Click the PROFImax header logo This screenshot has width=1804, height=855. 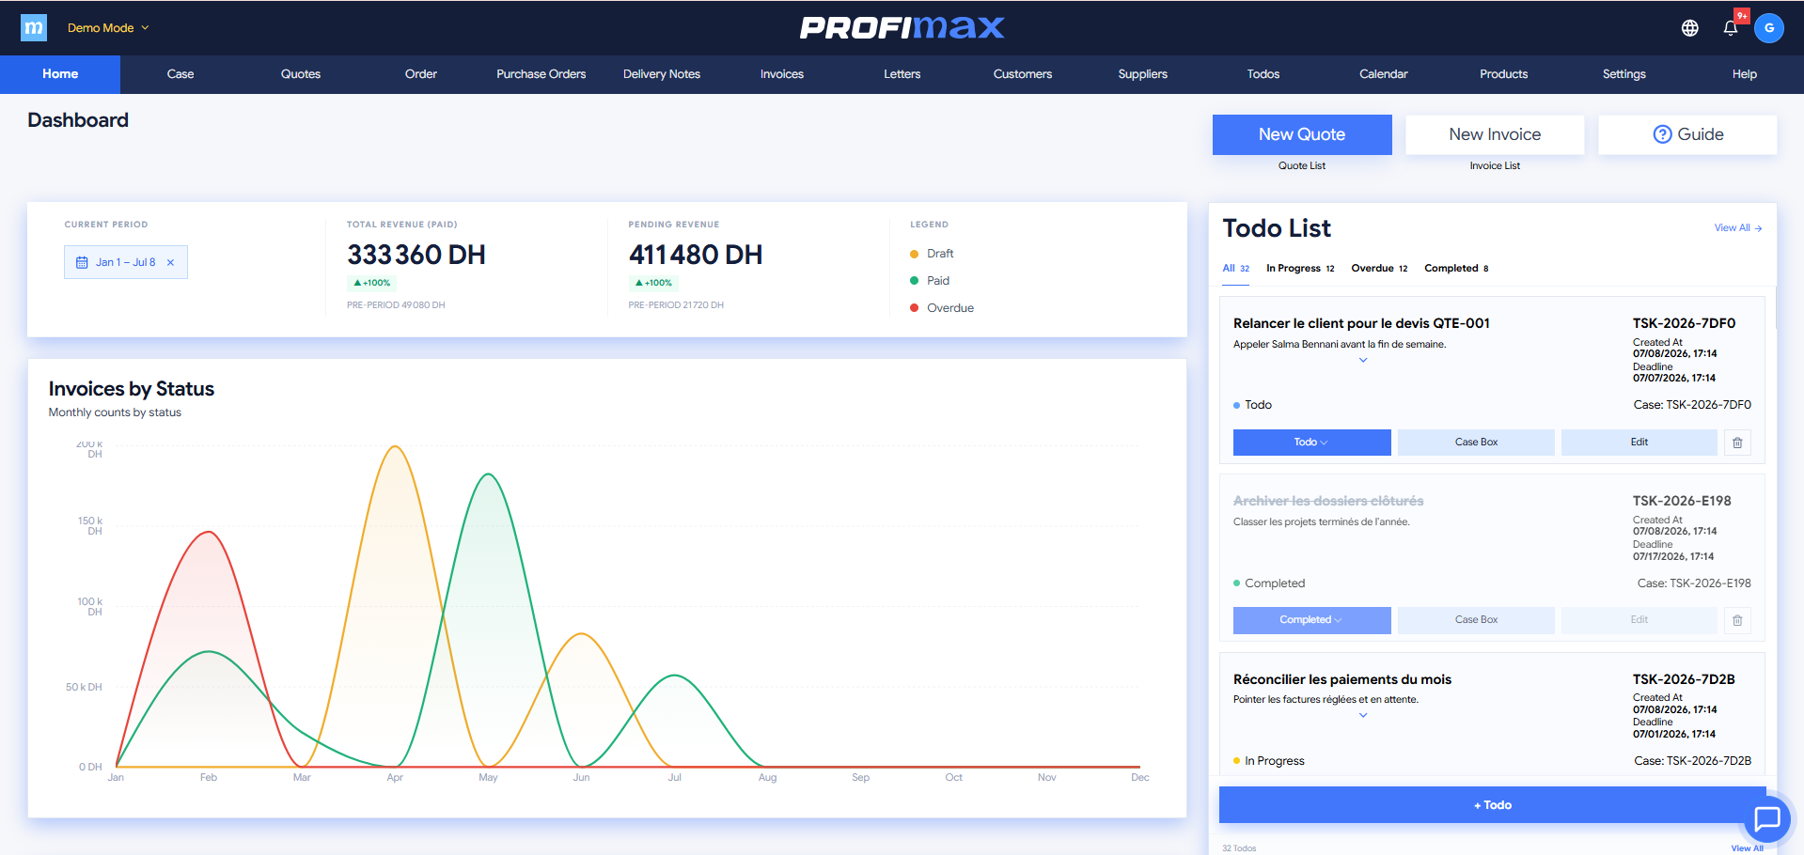point(902,28)
